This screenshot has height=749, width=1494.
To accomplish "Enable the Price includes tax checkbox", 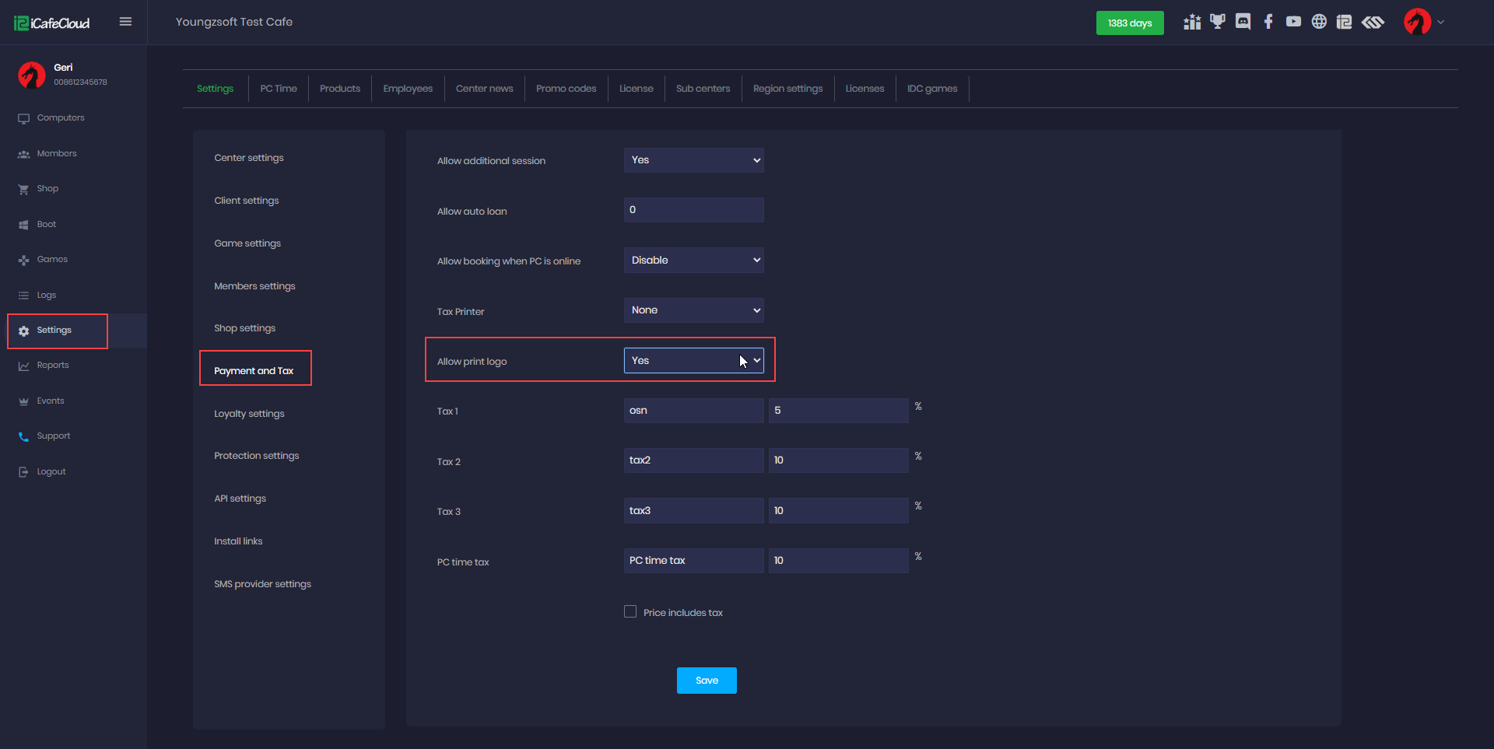I will coord(630,612).
